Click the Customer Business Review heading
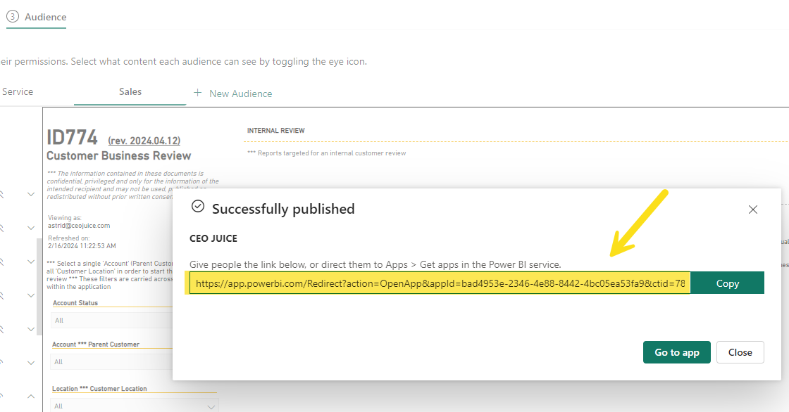 tap(119, 156)
